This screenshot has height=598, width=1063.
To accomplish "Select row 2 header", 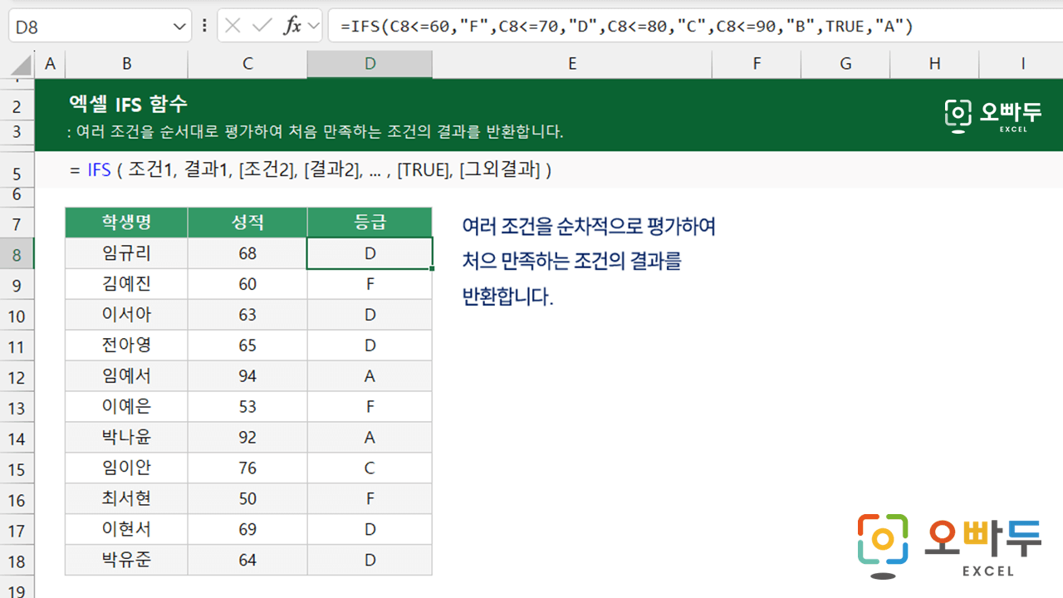I will [x=17, y=105].
